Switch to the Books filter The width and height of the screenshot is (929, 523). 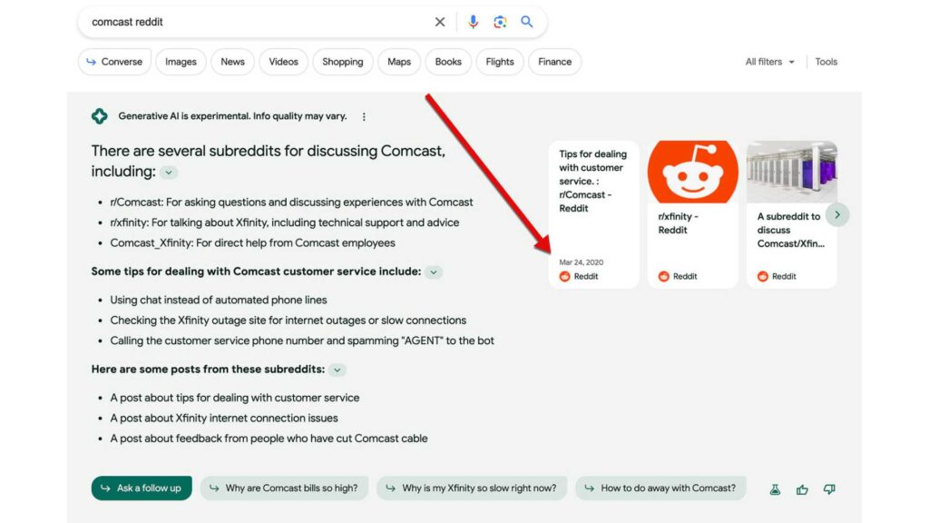(x=448, y=62)
